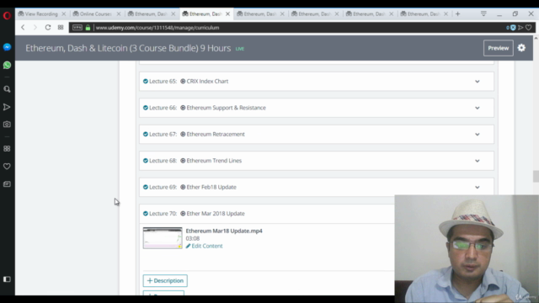Open the sidebar search icon
Screen dimensions: 539x303
[x=7, y=89]
